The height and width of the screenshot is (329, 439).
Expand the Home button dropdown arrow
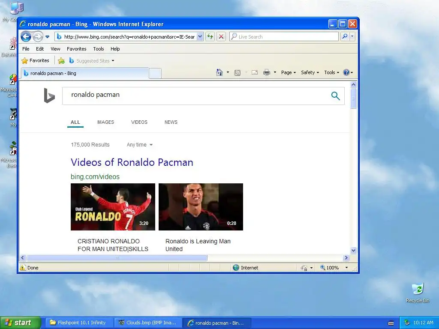pos(228,72)
